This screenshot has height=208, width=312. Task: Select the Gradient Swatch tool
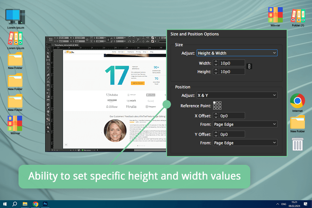48,97
